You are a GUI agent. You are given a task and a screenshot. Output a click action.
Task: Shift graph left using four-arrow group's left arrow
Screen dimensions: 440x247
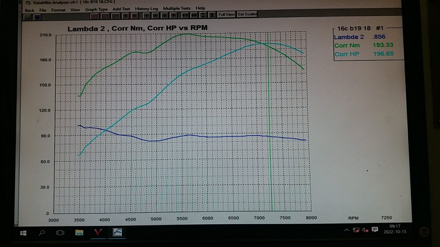146,15
